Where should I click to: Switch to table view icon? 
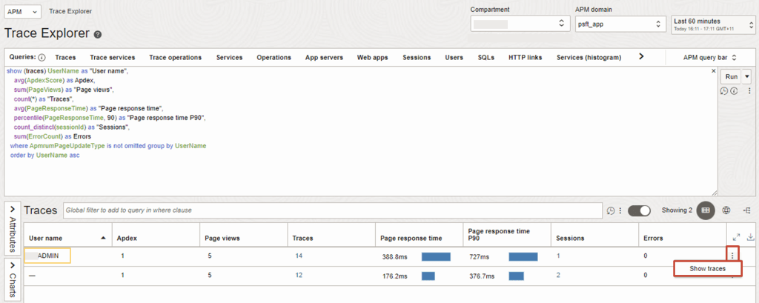pyautogui.click(x=706, y=210)
